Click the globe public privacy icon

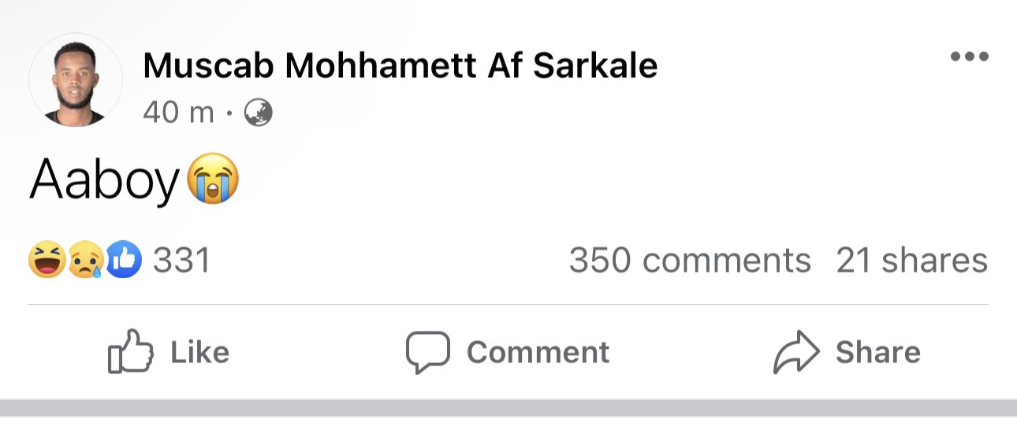tap(258, 113)
